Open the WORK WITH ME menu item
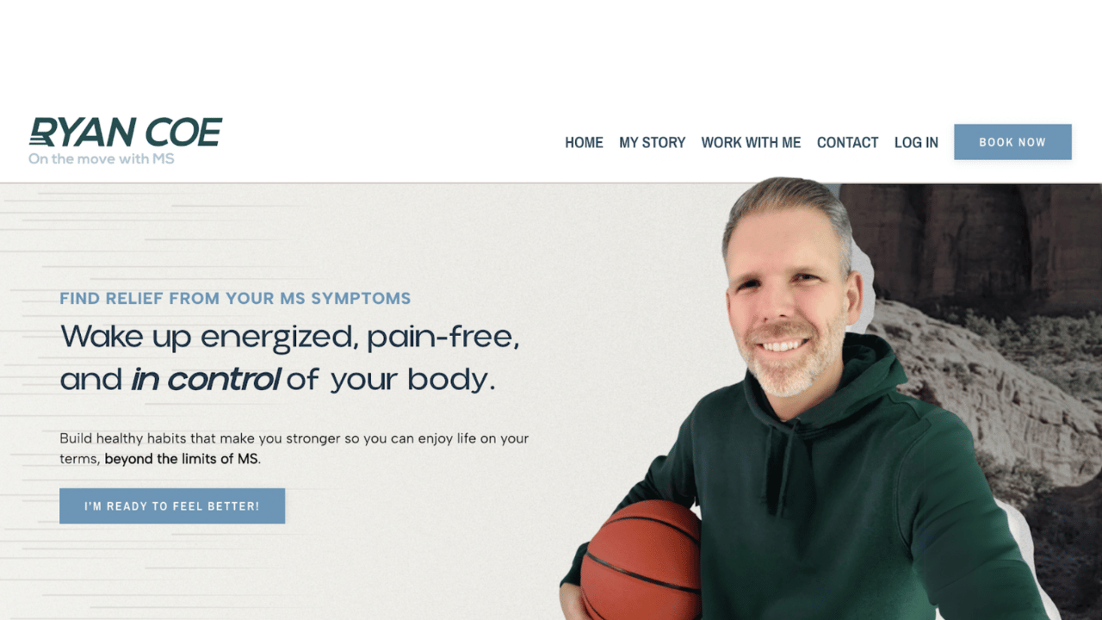The image size is (1102, 620). (751, 143)
